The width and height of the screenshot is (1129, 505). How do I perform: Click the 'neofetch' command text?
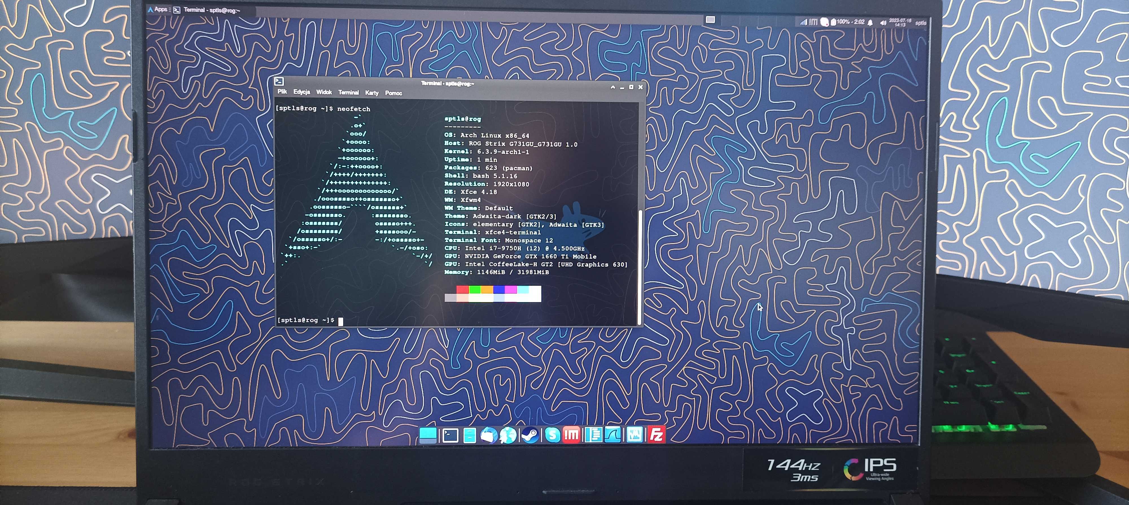[x=354, y=109]
